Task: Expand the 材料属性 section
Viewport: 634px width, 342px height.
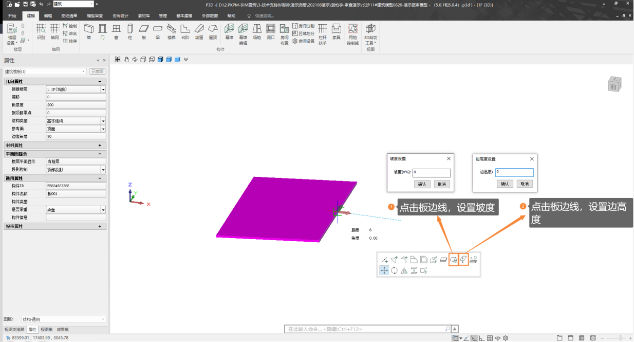Action: point(100,146)
